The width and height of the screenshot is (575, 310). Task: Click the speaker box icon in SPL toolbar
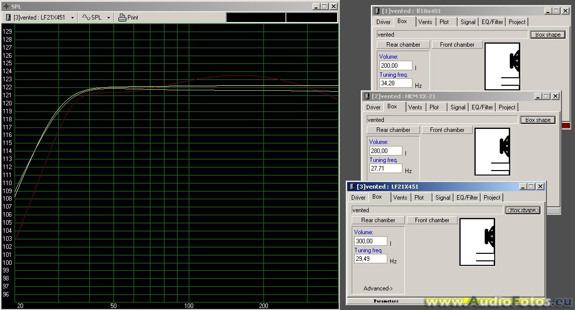coord(8,17)
